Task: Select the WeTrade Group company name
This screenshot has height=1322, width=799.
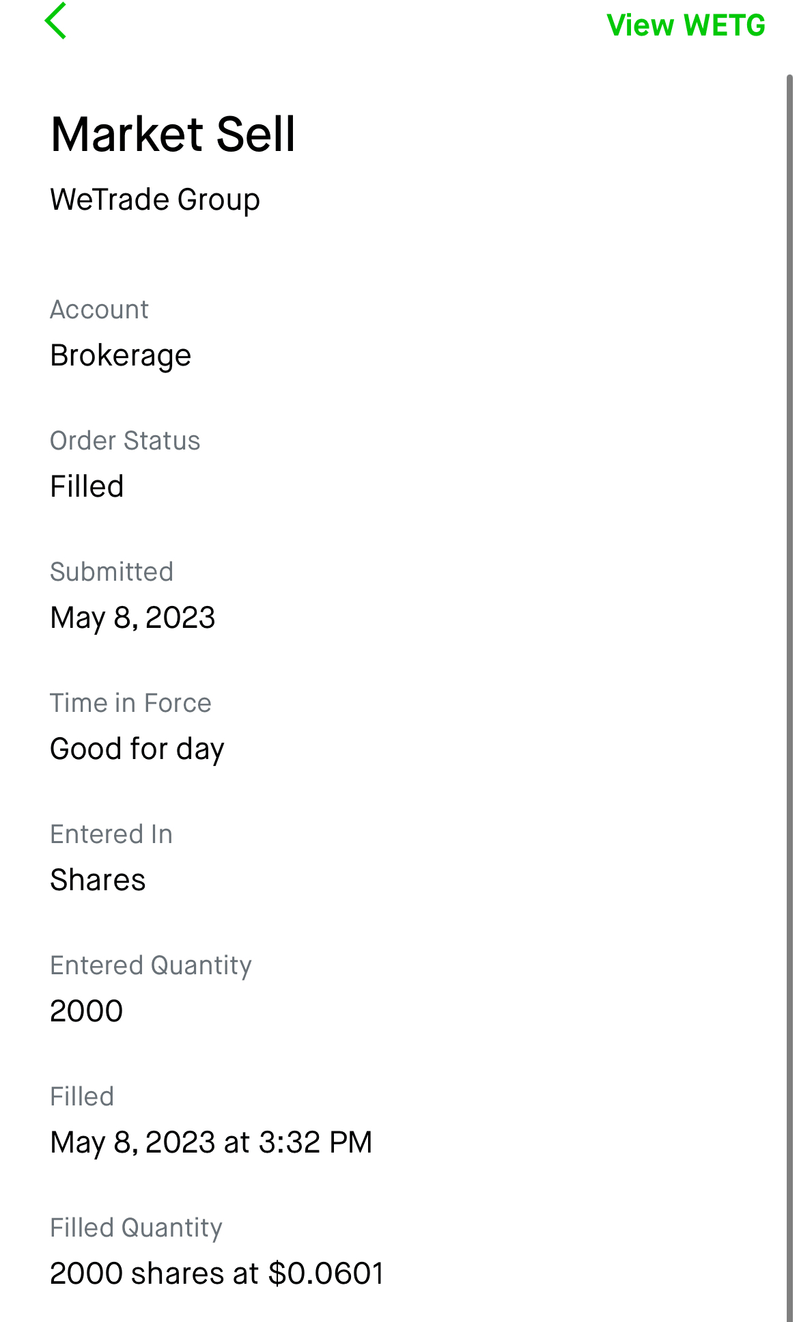Action: click(x=155, y=200)
